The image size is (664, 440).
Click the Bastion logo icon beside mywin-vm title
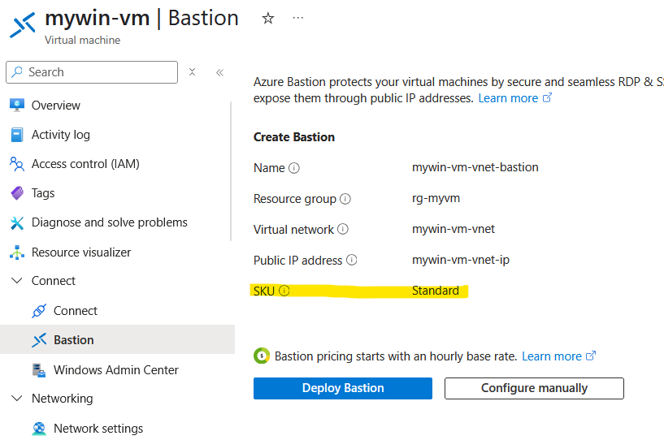pyautogui.click(x=23, y=25)
